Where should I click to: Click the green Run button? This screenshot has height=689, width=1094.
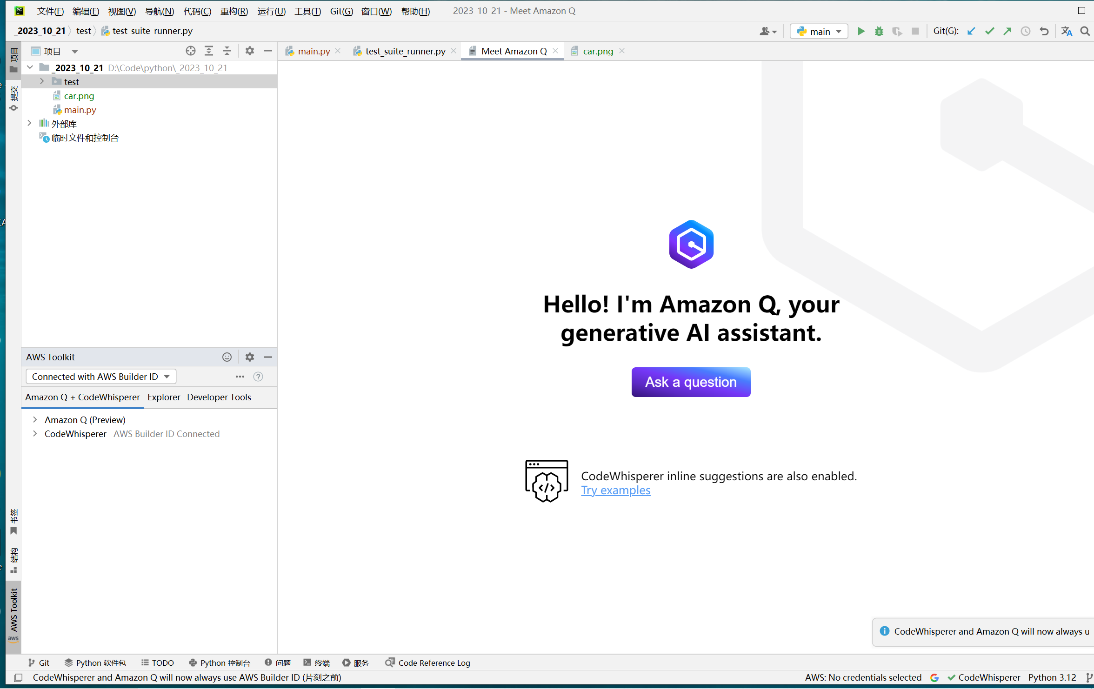[x=861, y=31]
